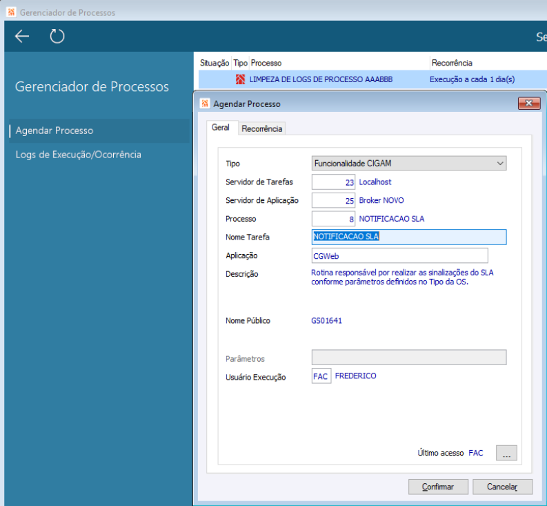Switch to the Recorrência tab
This screenshot has height=506, width=547.
coord(261,128)
